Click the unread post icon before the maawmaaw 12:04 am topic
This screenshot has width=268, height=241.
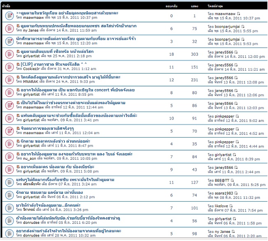click(18, 129)
